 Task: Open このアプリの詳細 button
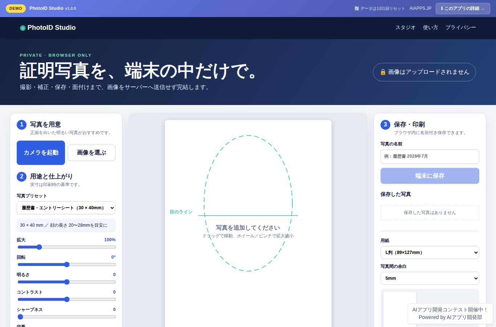click(463, 8)
